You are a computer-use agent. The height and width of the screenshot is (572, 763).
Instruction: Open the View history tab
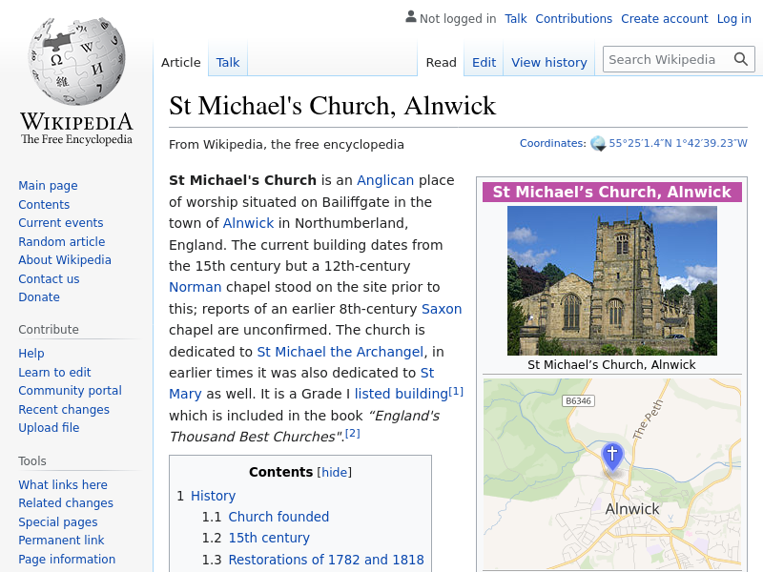(548, 62)
